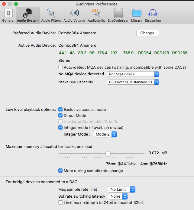Toggle the Direct Mode checkbox
The image size is (194, 210).
pos(61,115)
